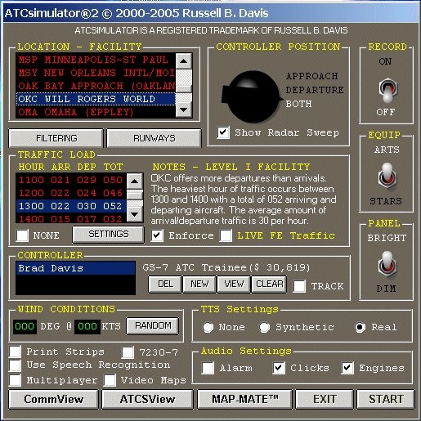Flip the PANEL bright/dim toggle switch
Viewport: 421px width, 421px height.
tap(387, 264)
